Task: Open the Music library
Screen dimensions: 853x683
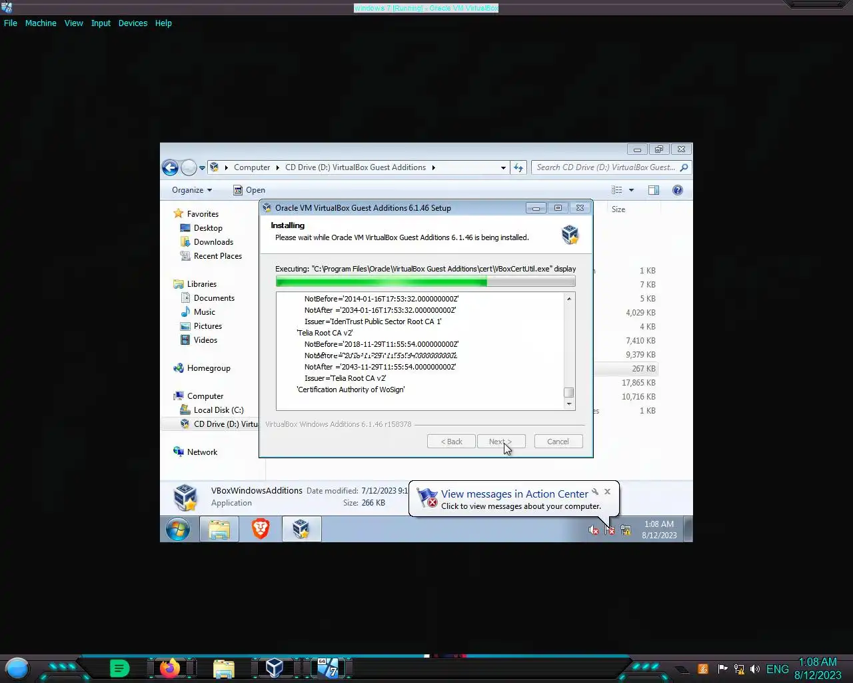Action: (204, 312)
